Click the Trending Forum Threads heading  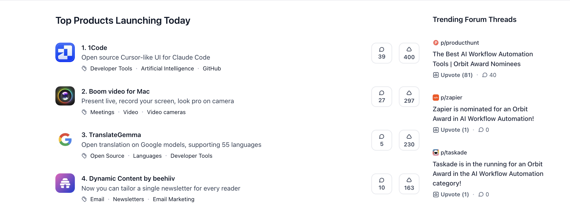475,19
